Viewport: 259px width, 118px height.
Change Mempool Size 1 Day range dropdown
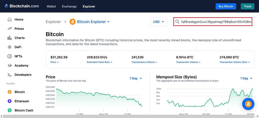[x=246, y=78]
